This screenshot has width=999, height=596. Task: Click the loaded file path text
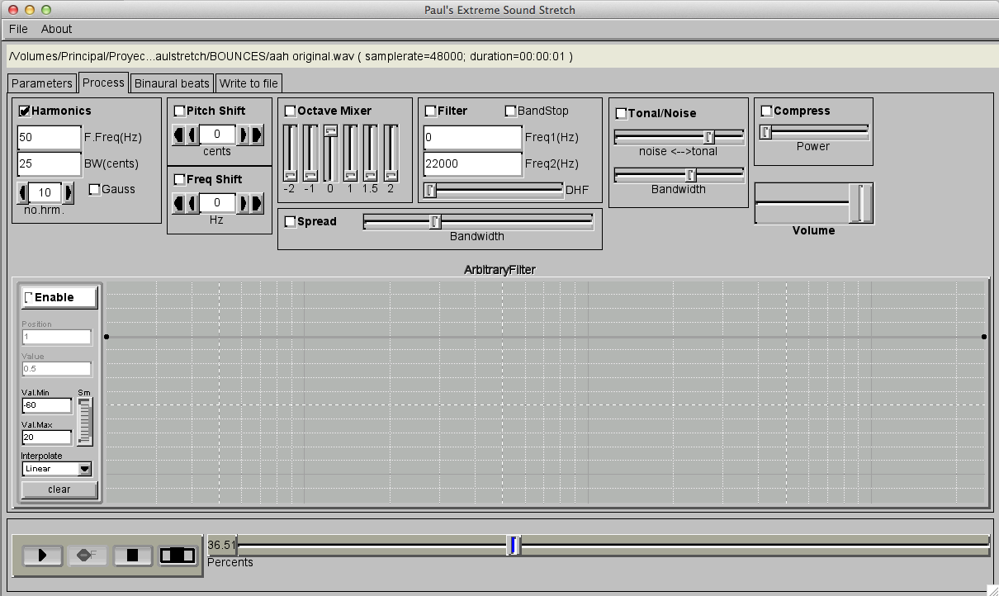click(291, 56)
